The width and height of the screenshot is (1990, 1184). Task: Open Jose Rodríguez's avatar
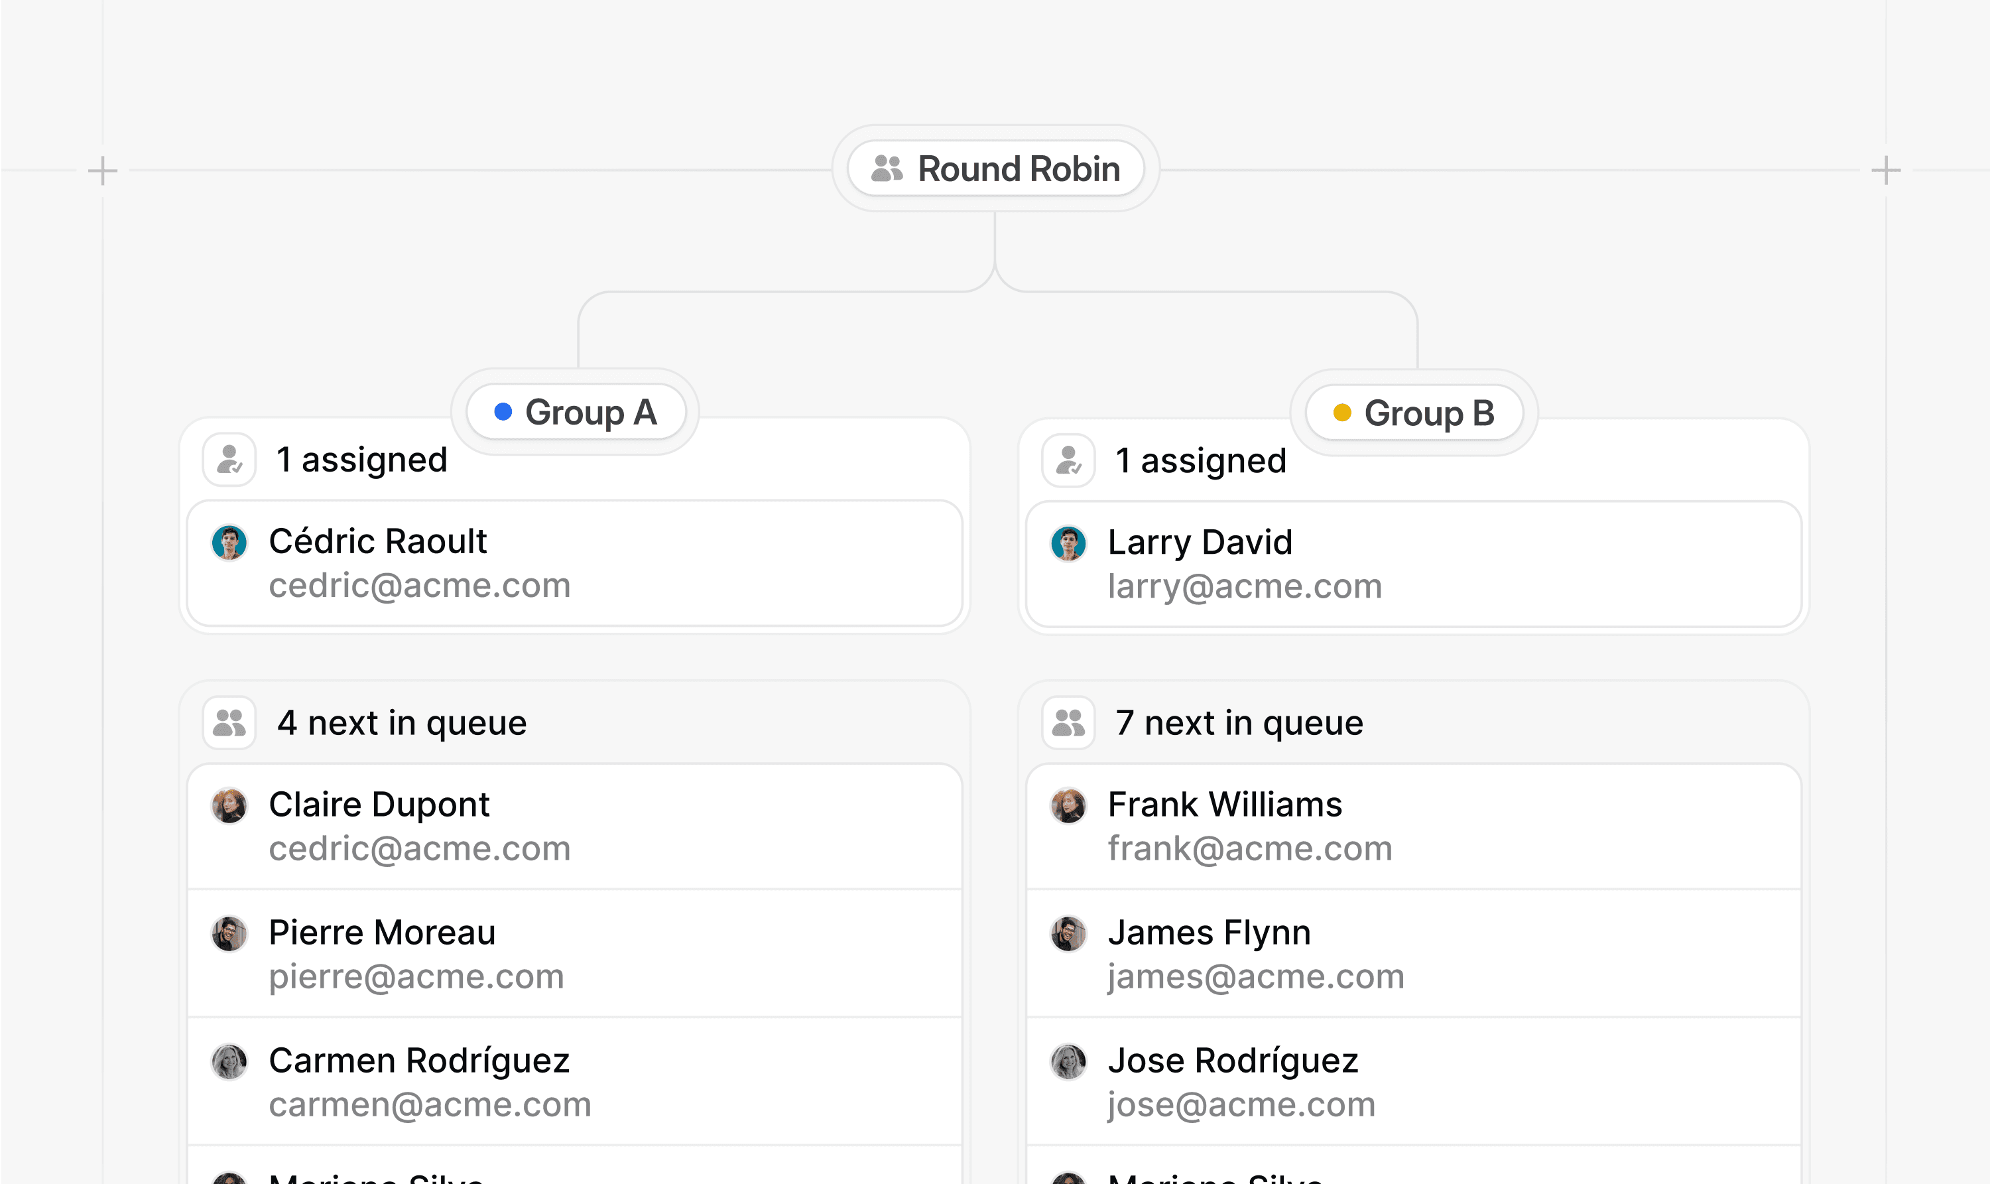click(x=1069, y=1062)
